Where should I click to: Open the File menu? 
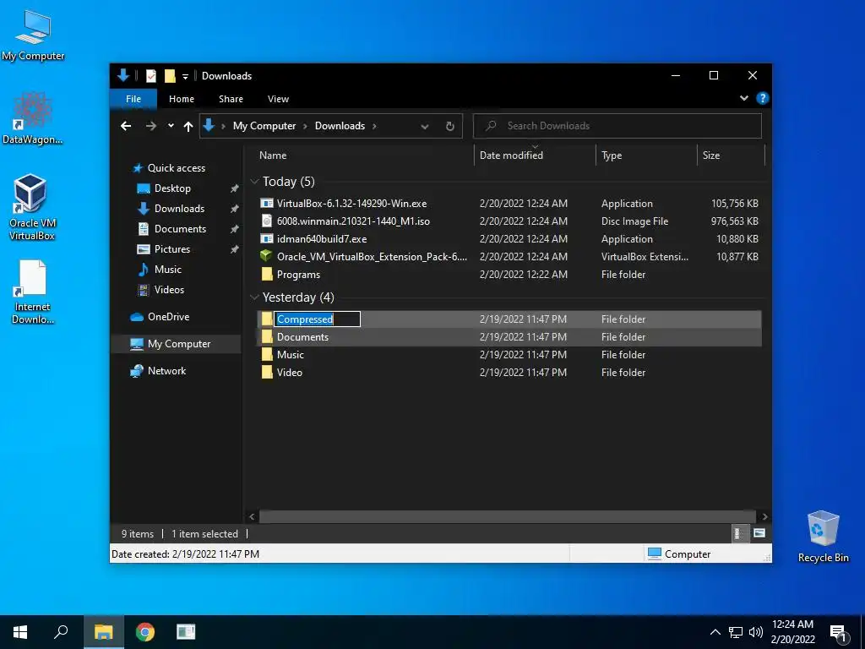click(133, 99)
